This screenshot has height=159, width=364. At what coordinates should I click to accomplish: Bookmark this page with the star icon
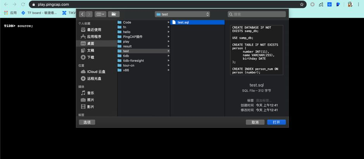302,4
